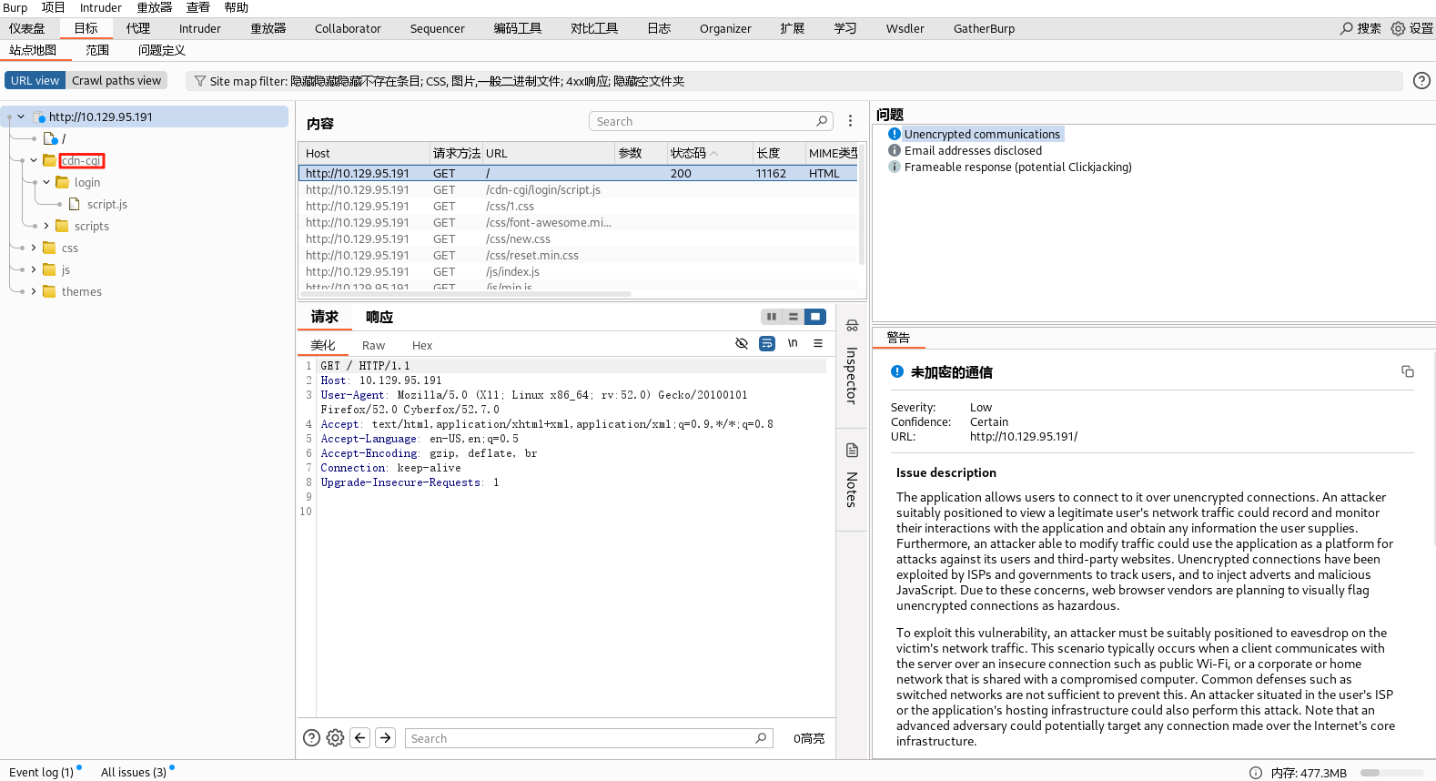Screen dimensions: 1436x781
Task: Toggle line wrap in the request editor
Action: pos(767,343)
